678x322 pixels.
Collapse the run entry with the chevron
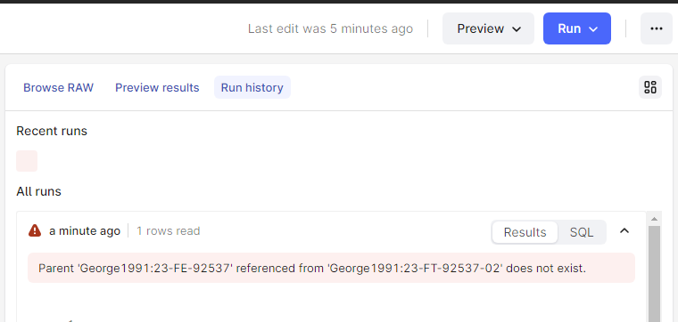pyautogui.click(x=624, y=230)
